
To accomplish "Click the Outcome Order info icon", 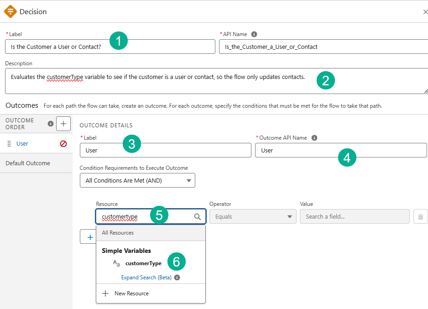I will click(51, 124).
